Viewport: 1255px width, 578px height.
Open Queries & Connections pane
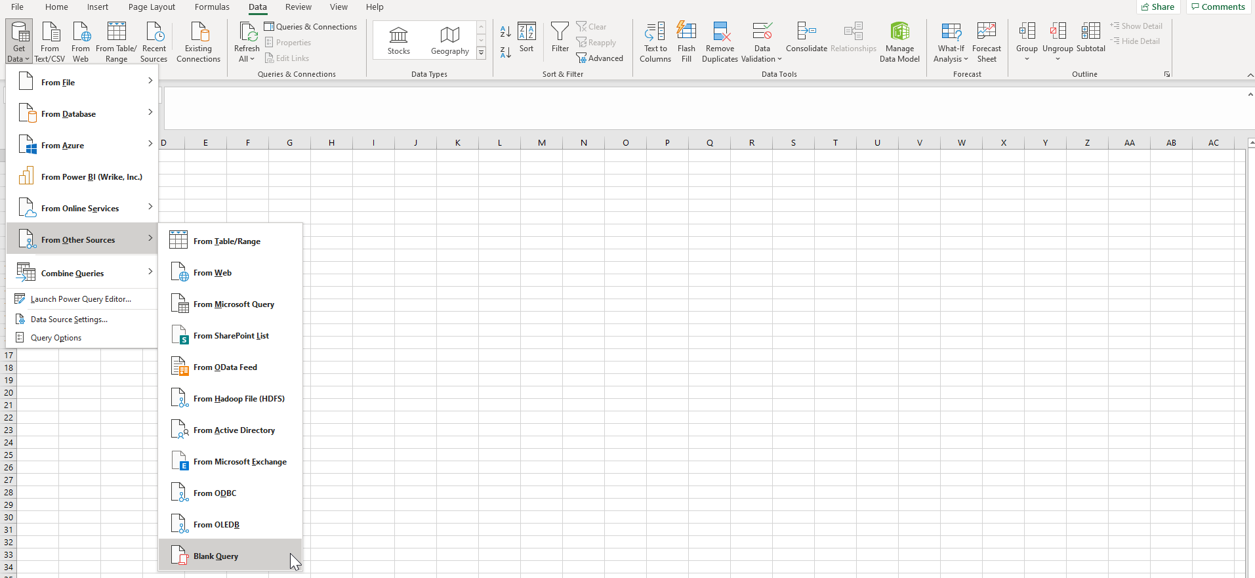click(310, 27)
